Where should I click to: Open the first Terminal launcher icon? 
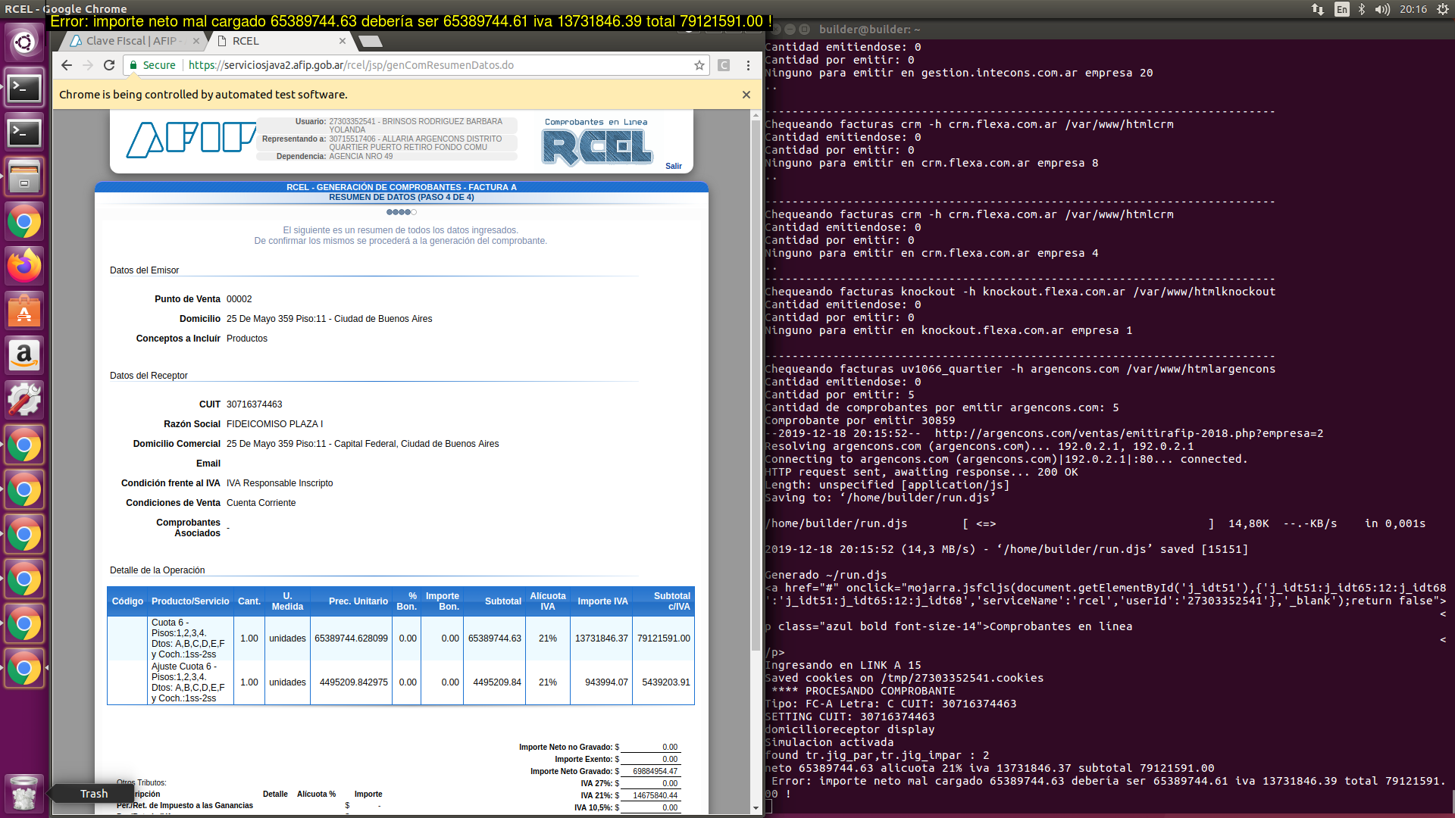coord(24,88)
